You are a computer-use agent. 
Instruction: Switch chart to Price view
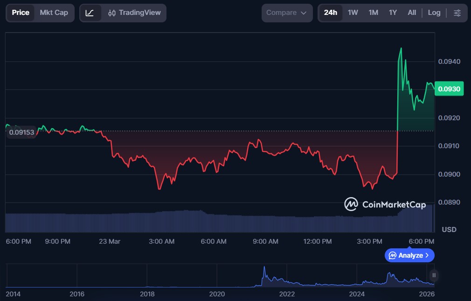(x=21, y=13)
